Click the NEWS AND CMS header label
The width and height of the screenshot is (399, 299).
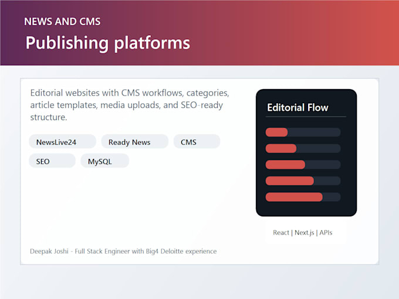tap(62, 22)
